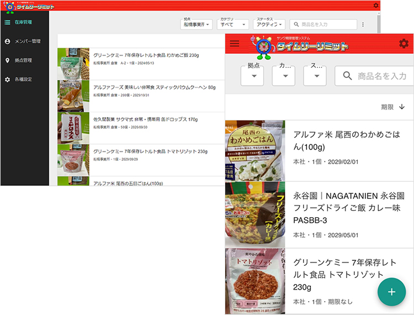Open settings gear in mobile window header
The width and height of the screenshot is (414, 315).
pos(404,43)
